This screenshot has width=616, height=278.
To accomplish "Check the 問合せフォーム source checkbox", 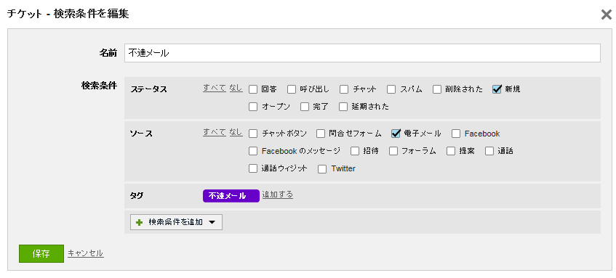I will pos(321,134).
